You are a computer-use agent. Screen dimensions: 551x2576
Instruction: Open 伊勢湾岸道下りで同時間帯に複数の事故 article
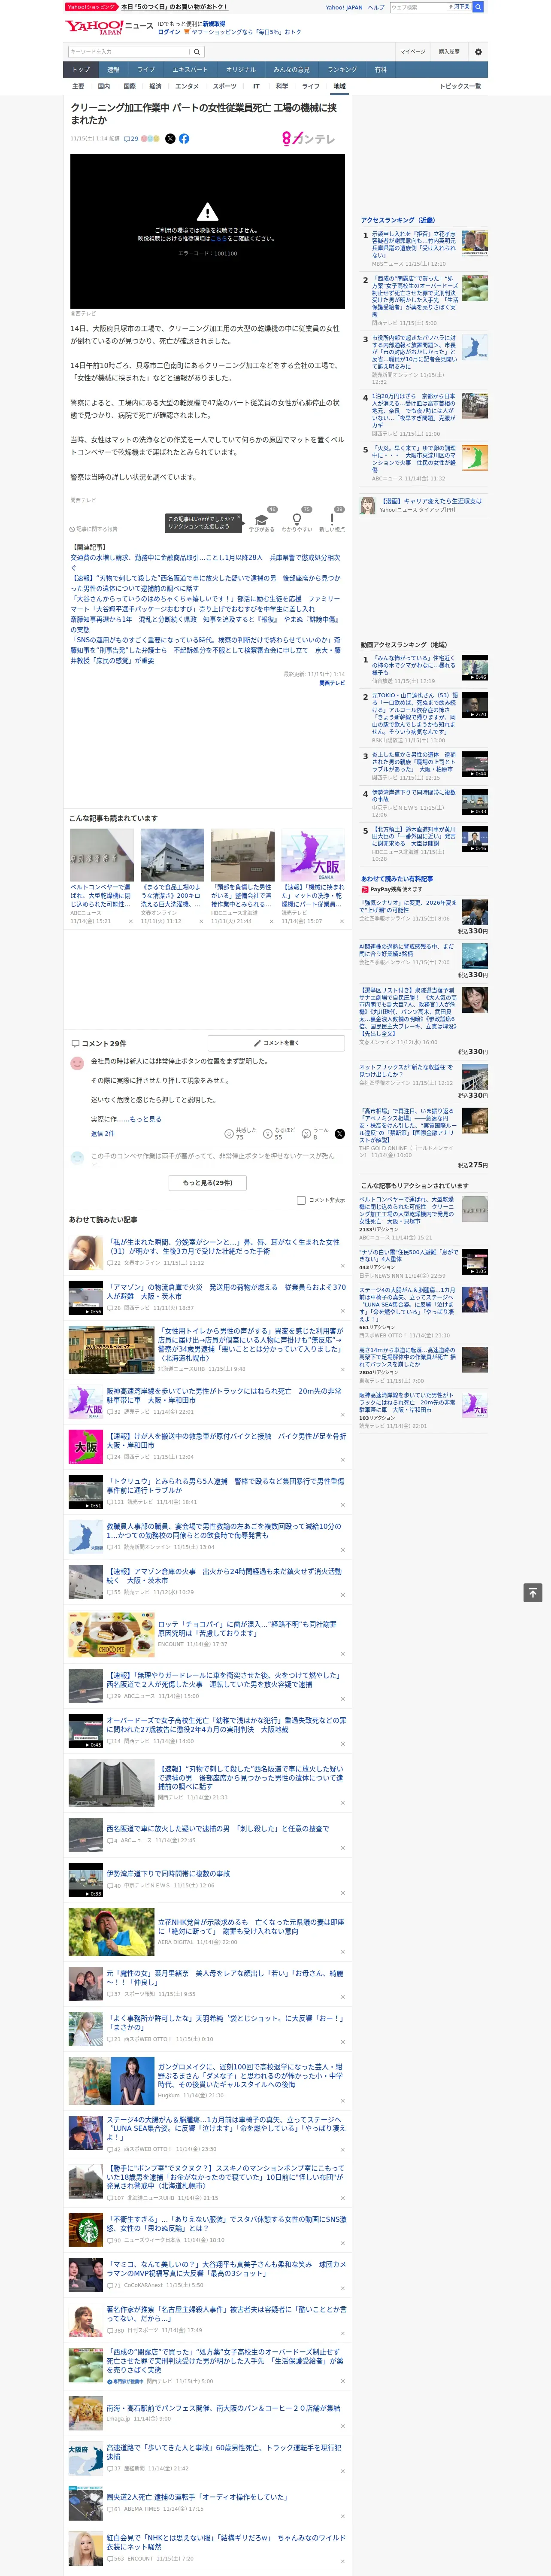[x=168, y=1873]
